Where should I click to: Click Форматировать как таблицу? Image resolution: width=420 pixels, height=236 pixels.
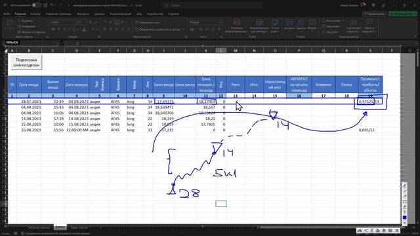coord(259,26)
